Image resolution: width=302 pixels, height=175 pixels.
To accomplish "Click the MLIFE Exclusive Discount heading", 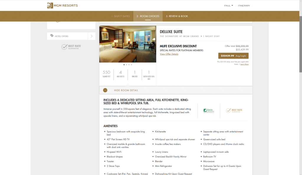I will (178, 46).
